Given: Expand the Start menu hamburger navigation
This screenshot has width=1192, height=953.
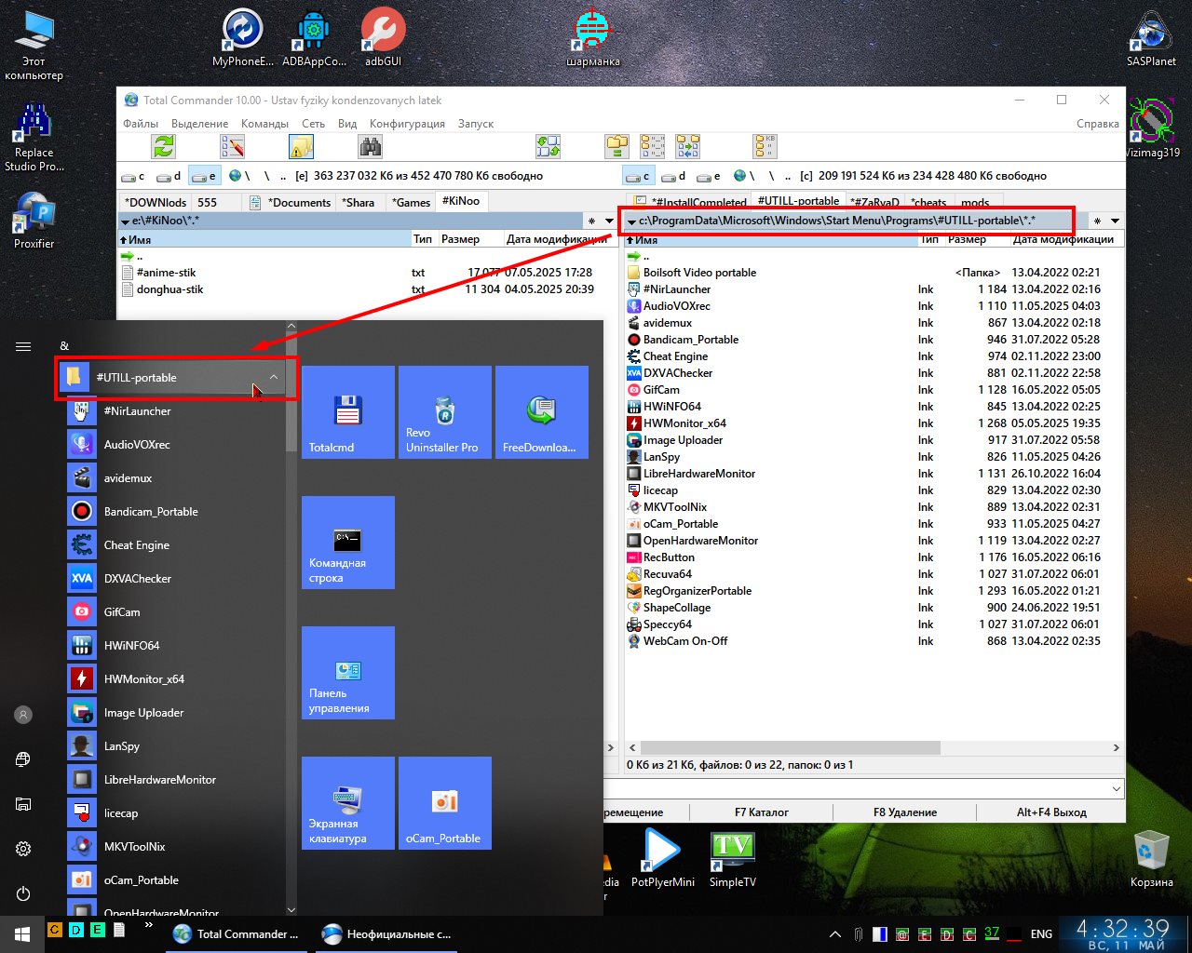Looking at the screenshot, I should [x=23, y=346].
